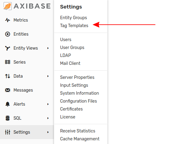The width and height of the screenshot is (176, 144).
Task: Click the SQL database icon
Action: click(8, 118)
